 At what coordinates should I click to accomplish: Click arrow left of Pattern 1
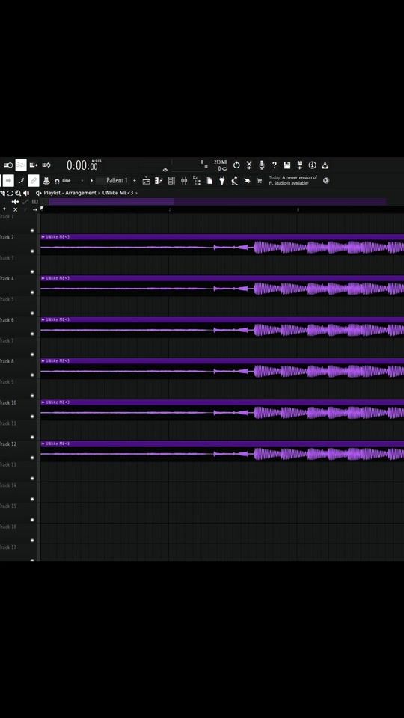point(91,180)
